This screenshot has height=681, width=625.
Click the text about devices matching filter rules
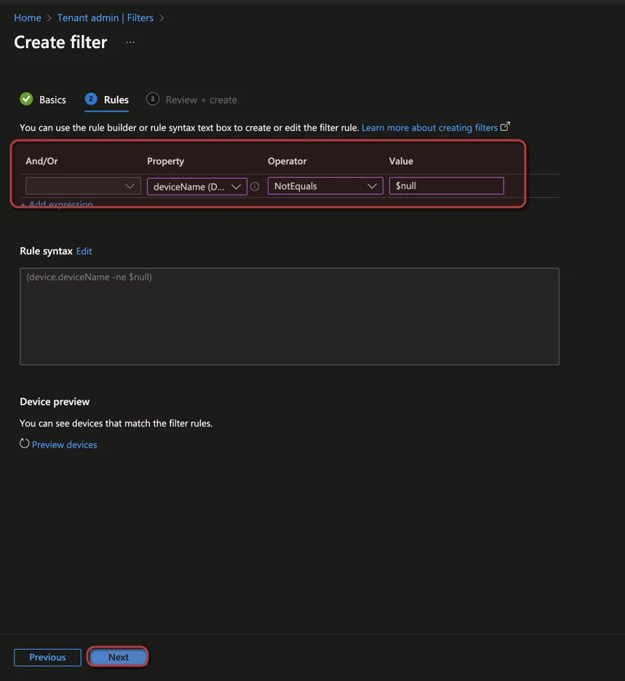click(x=116, y=424)
